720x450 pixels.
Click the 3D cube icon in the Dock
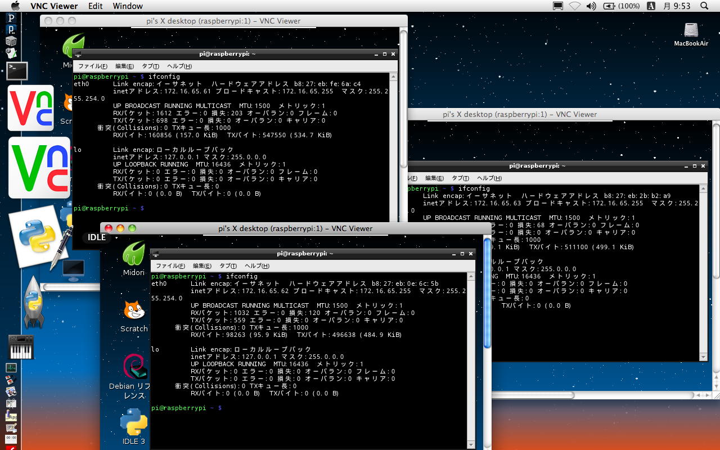(x=11, y=41)
